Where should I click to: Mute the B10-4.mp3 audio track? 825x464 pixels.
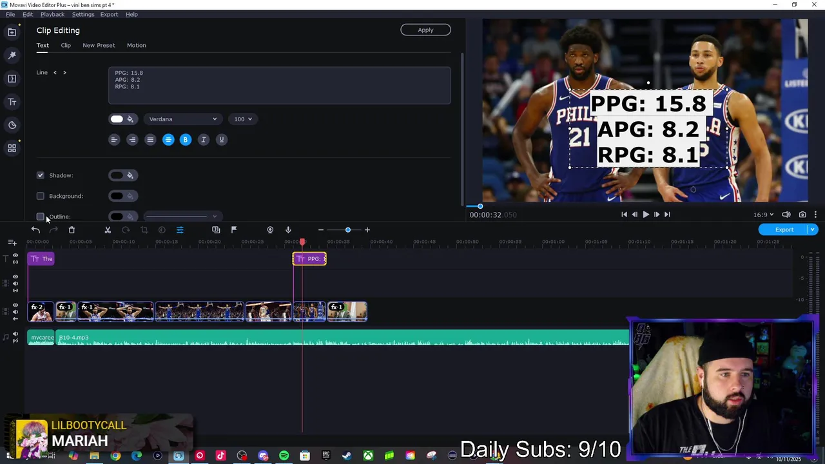(15, 334)
